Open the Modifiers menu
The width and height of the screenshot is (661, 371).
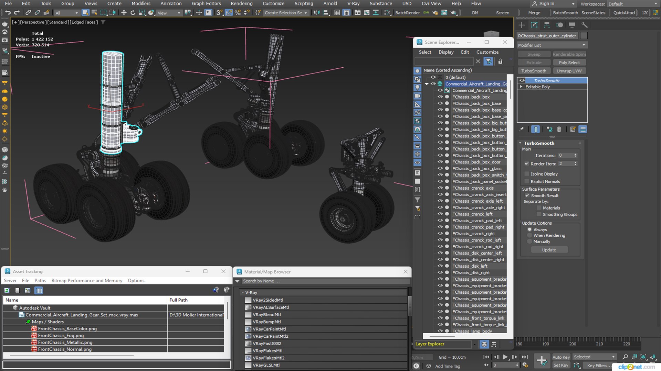coord(141,3)
